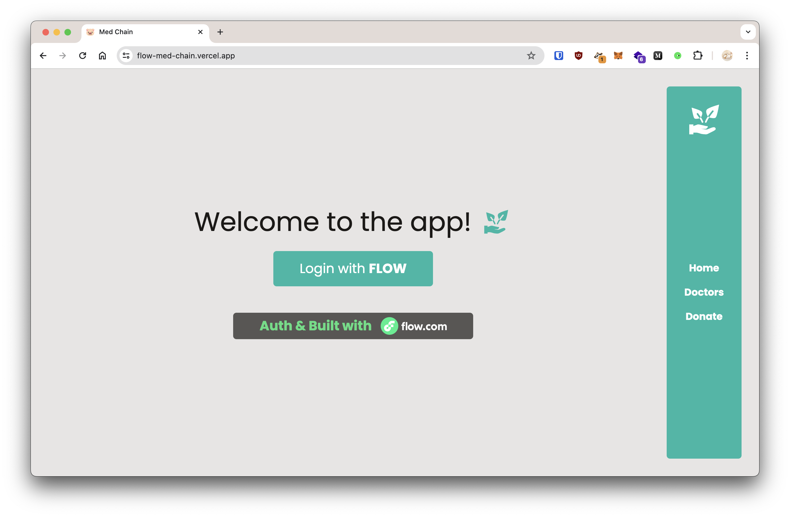
Task: Open Chrome's three-dot menu
Action: pos(747,55)
